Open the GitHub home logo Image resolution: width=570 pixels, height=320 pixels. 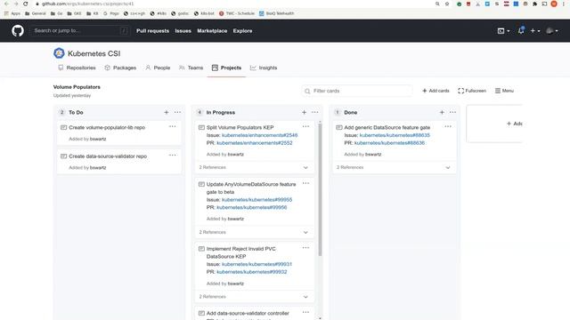pos(18,31)
